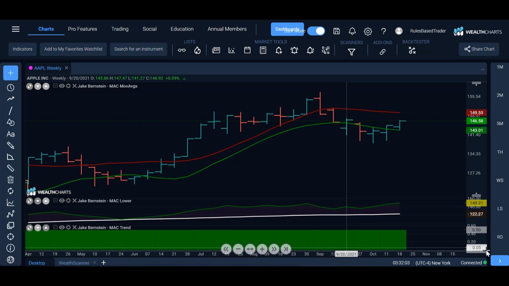
Task: Select the line drawing tool
Action: point(11,111)
